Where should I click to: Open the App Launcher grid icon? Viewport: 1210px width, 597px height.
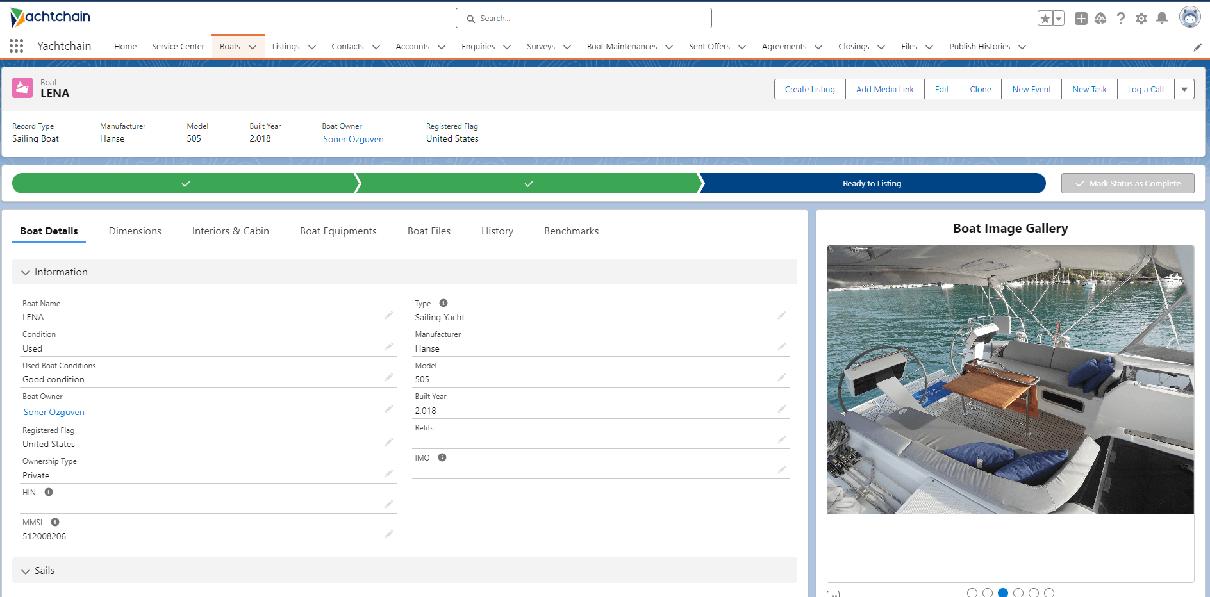tap(17, 46)
